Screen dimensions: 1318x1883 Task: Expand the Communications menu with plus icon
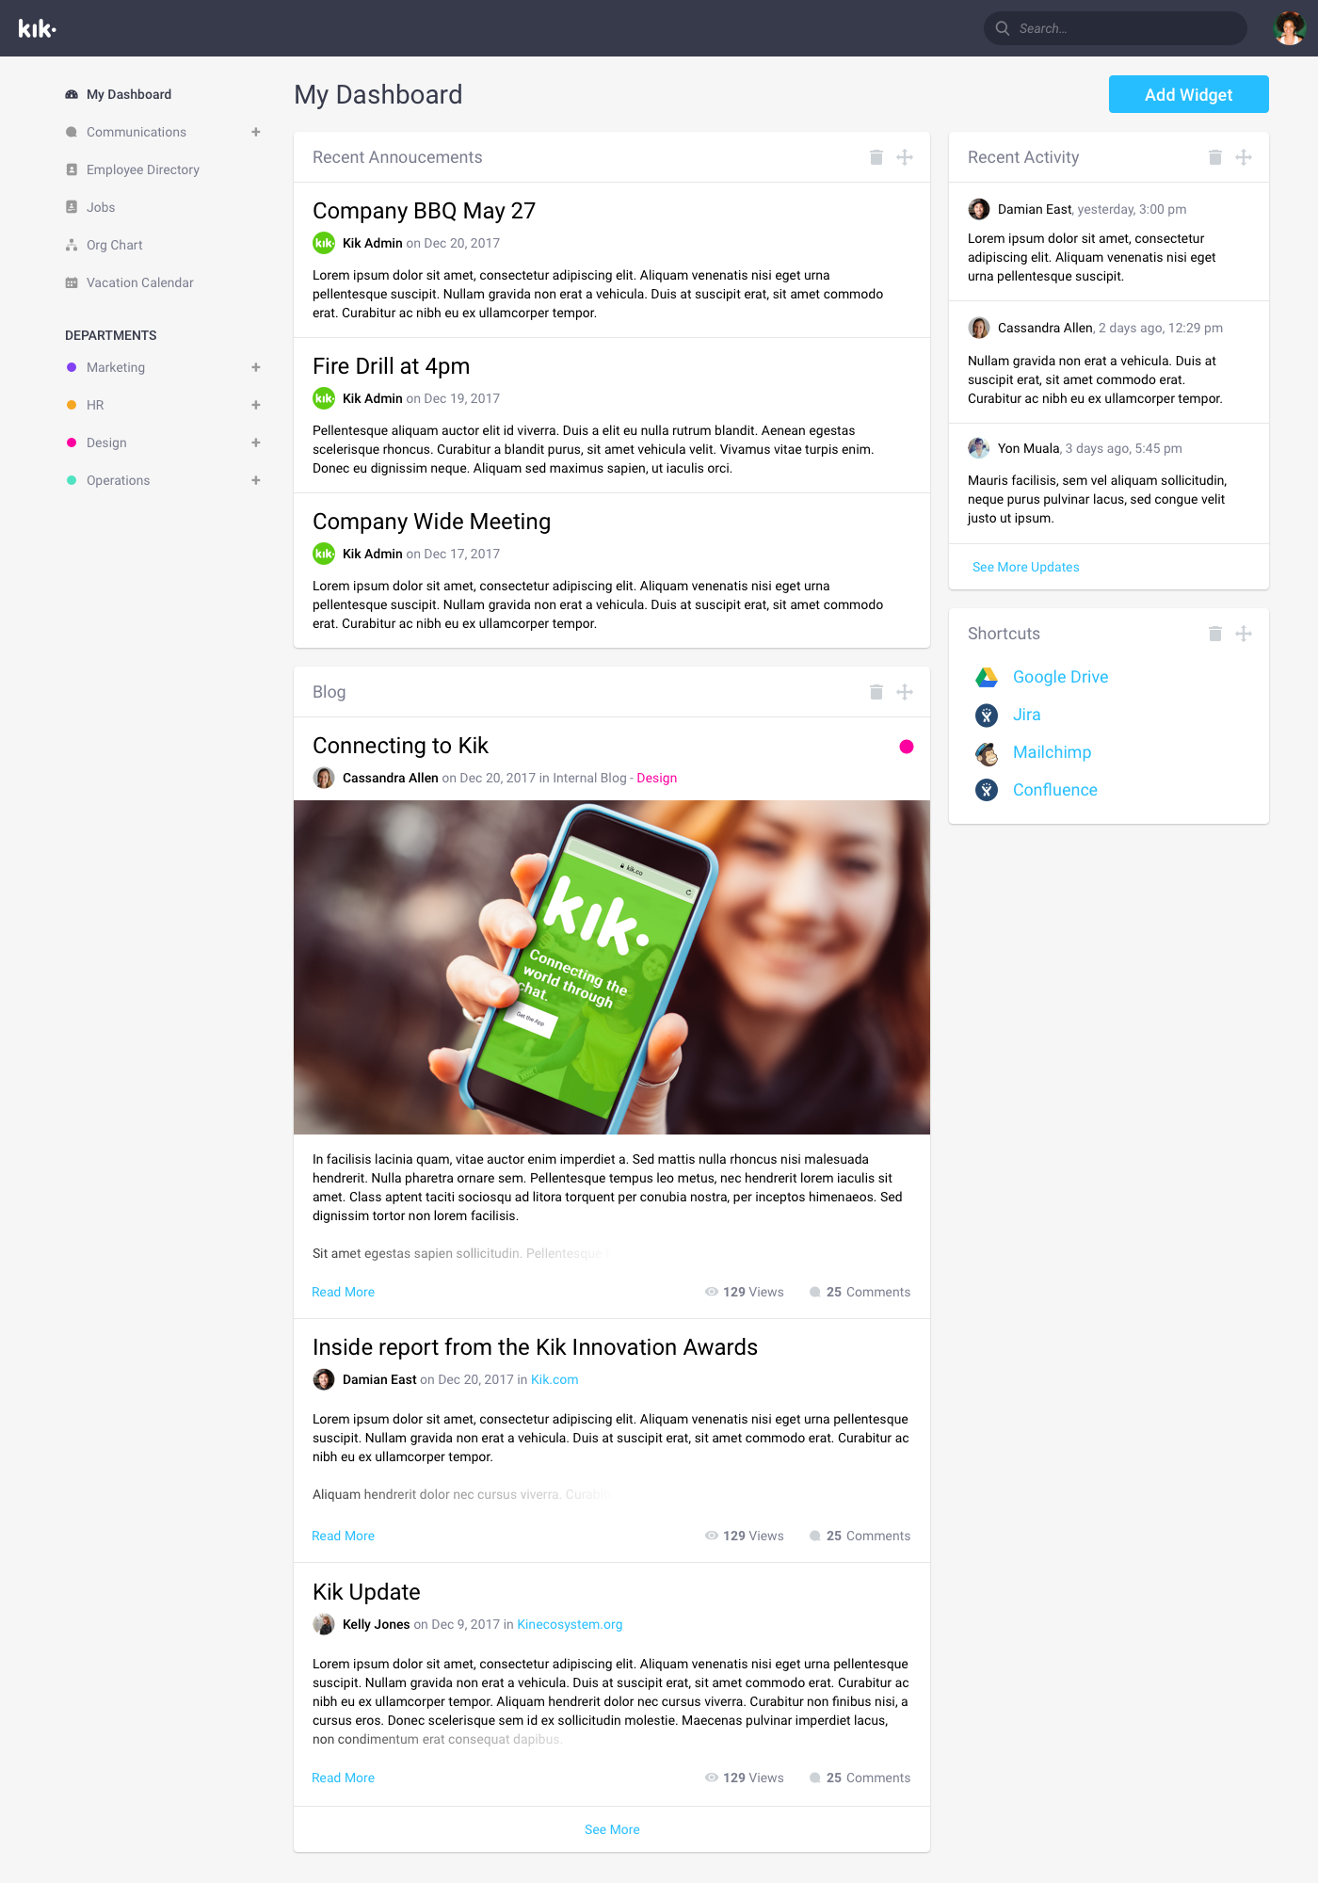(x=256, y=132)
